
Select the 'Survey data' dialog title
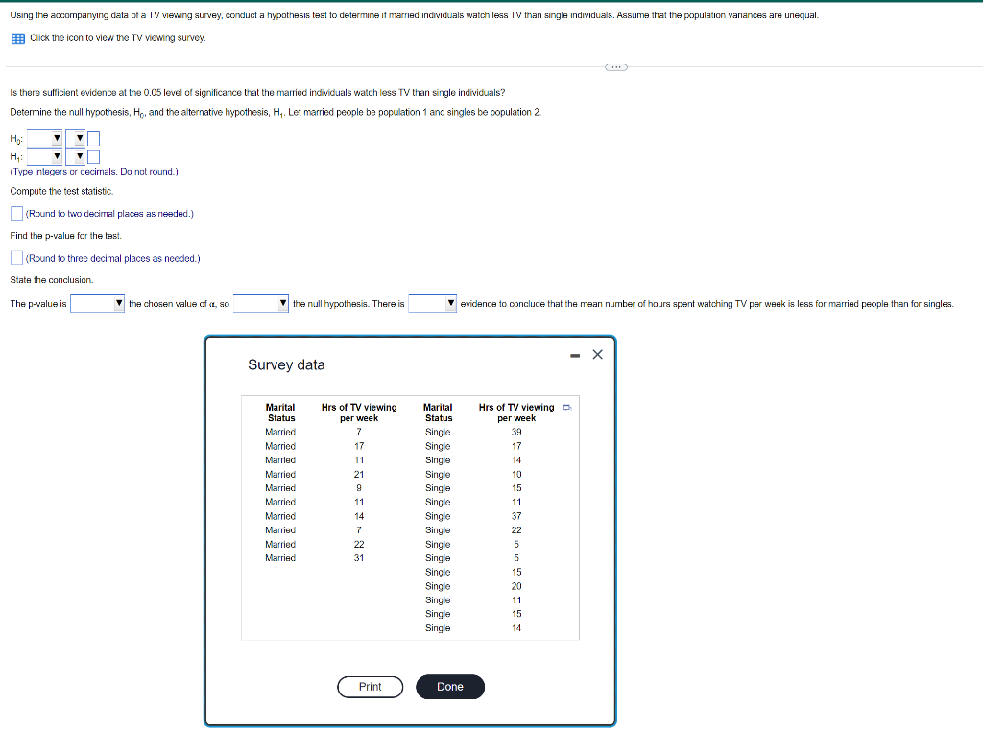[286, 364]
